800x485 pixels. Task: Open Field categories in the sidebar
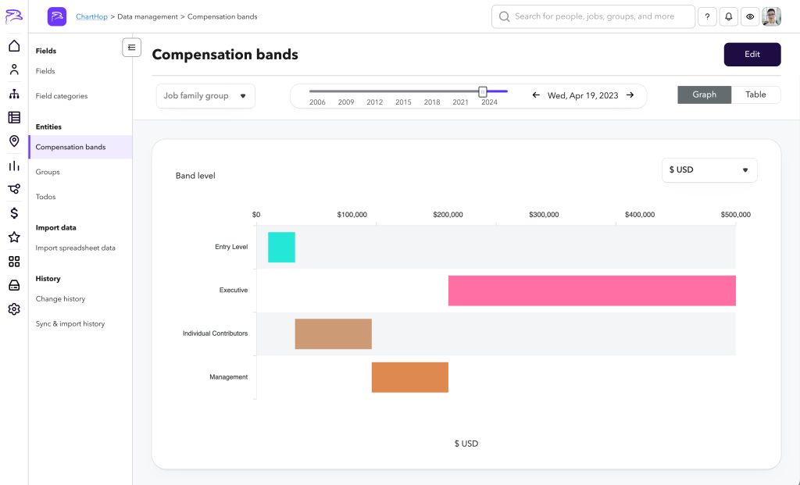[62, 96]
